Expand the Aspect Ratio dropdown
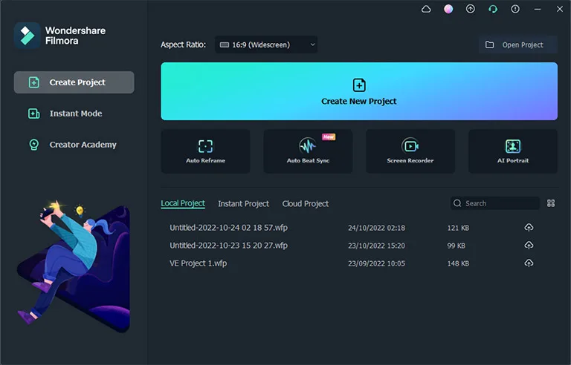571x365 pixels. (x=266, y=45)
